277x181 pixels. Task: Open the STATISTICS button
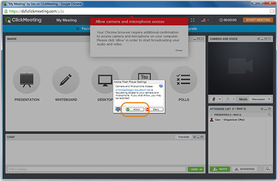pos(245,169)
